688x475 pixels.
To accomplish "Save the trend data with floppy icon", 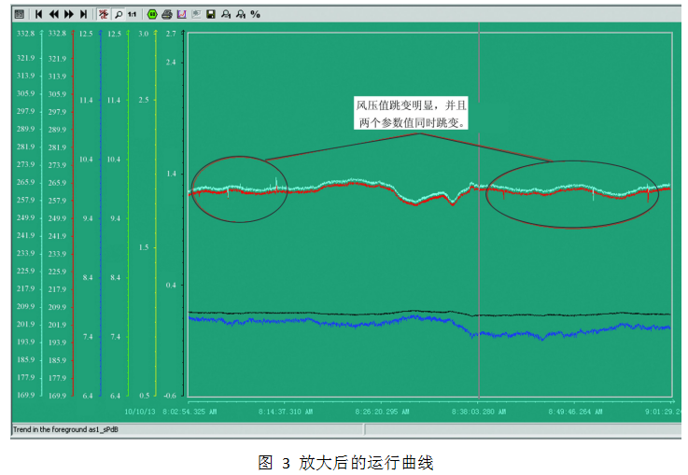I will click(x=211, y=14).
